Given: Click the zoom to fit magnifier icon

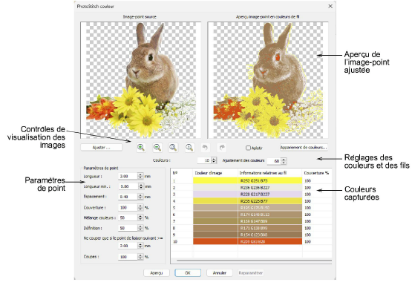Looking at the screenshot, I should pos(173,148).
